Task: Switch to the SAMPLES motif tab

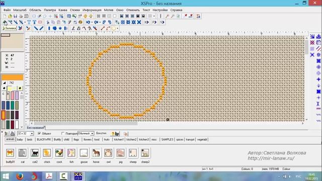Action: [x=167, y=140]
